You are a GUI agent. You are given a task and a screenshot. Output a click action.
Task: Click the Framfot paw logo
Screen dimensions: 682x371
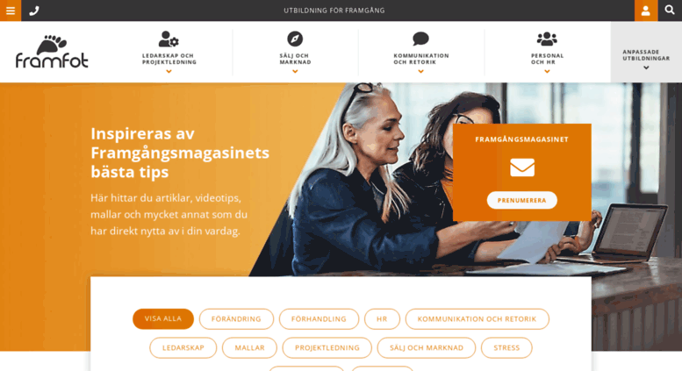click(52, 52)
